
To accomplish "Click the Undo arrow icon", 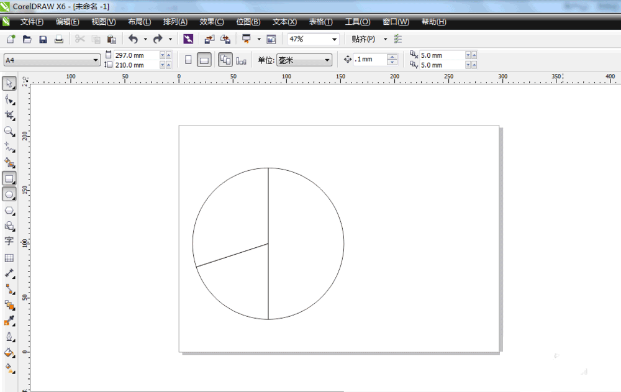I will (133, 39).
